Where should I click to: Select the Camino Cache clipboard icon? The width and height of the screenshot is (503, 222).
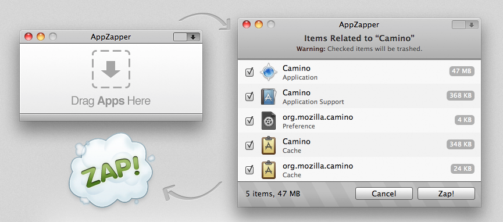(x=269, y=145)
